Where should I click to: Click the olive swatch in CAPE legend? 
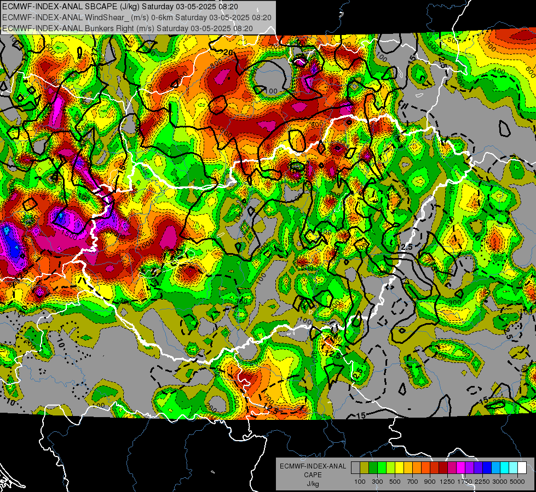[365, 468]
